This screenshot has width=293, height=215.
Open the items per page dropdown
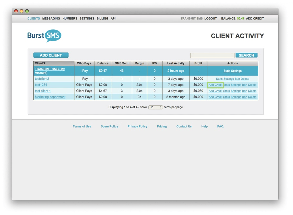click(155, 107)
